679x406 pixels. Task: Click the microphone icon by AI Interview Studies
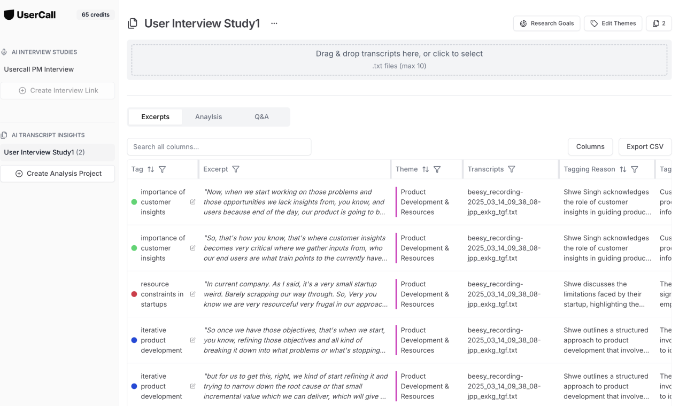(4, 52)
